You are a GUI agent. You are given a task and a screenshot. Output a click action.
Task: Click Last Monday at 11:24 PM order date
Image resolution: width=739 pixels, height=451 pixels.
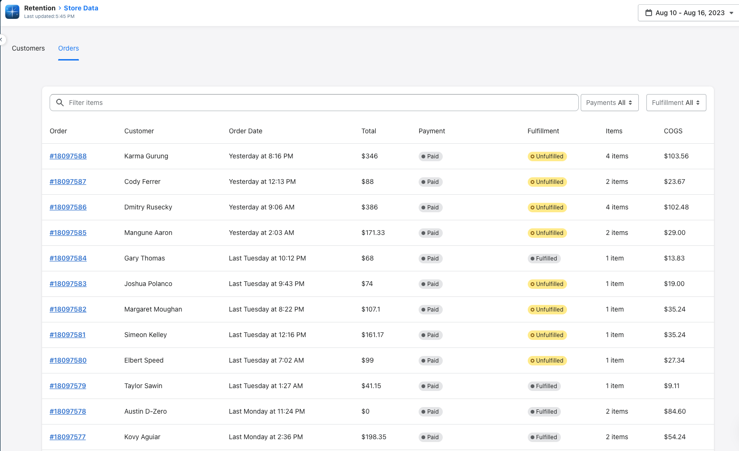coord(267,411)
